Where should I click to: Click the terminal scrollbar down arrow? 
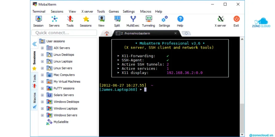(242, 135)
